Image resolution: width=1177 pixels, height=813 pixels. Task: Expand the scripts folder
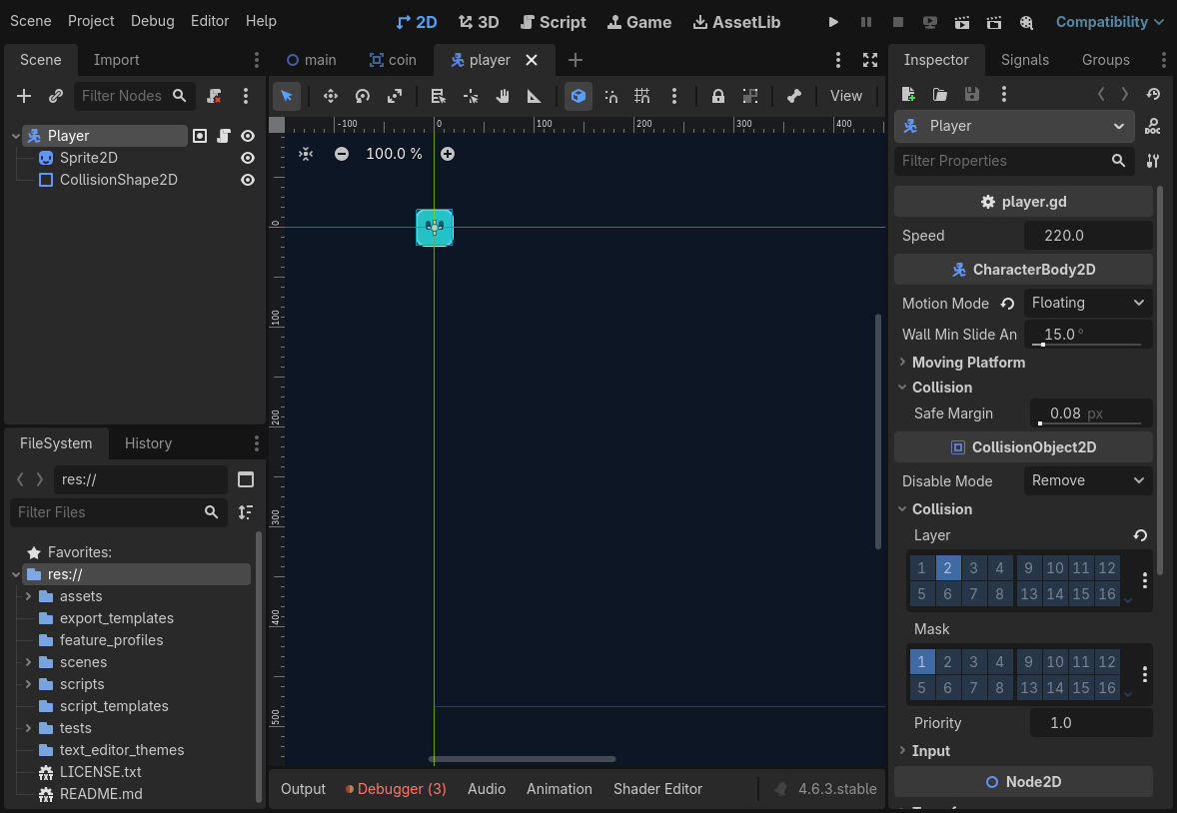29,684
